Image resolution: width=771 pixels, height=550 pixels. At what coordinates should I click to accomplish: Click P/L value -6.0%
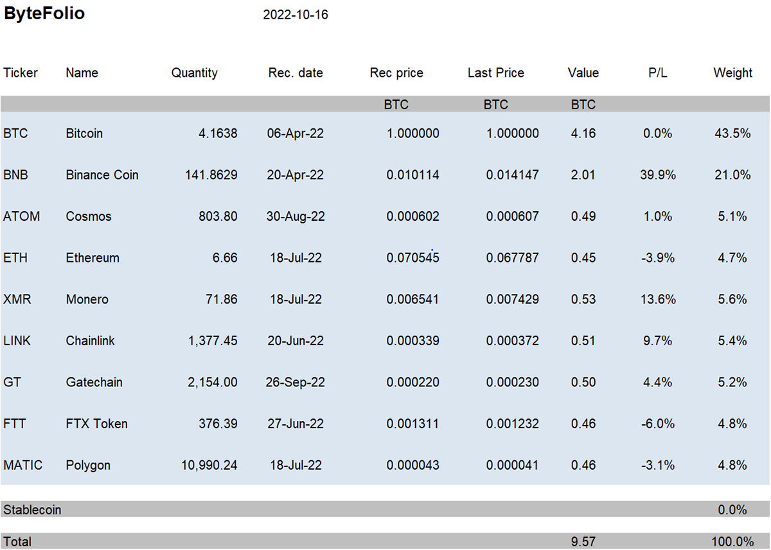[x=658, y=424]
